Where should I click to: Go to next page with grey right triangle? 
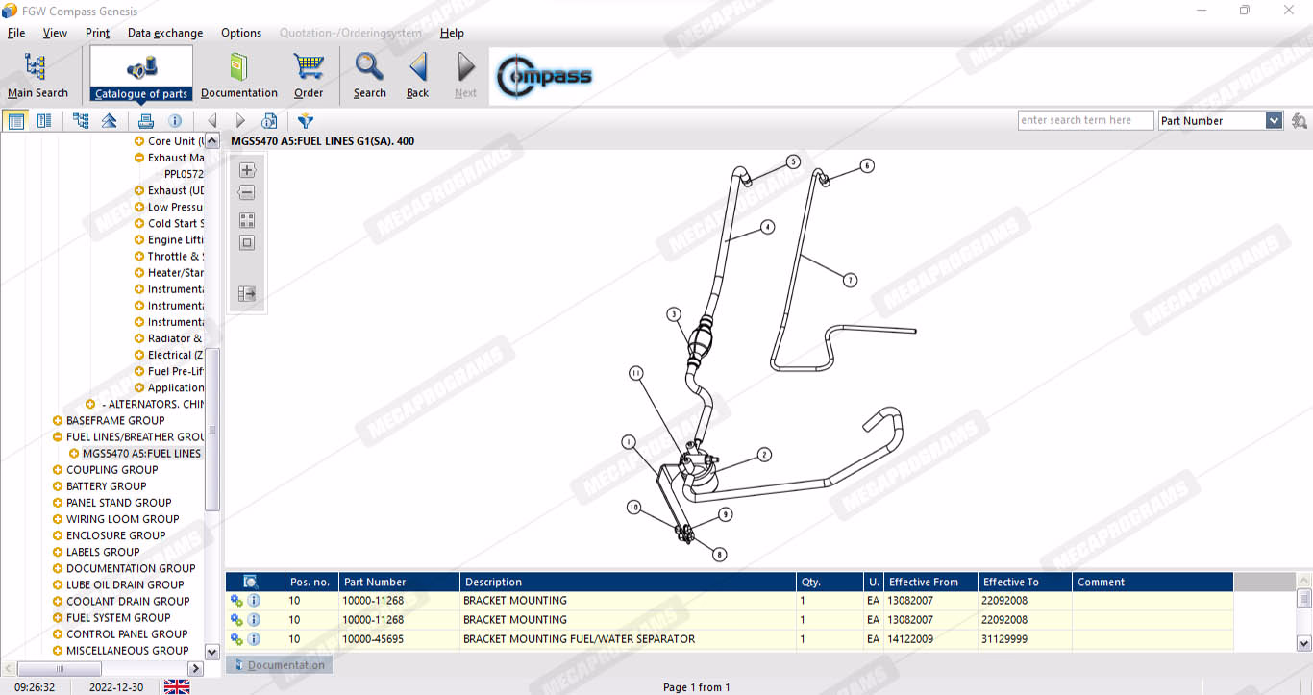(241, 121)
